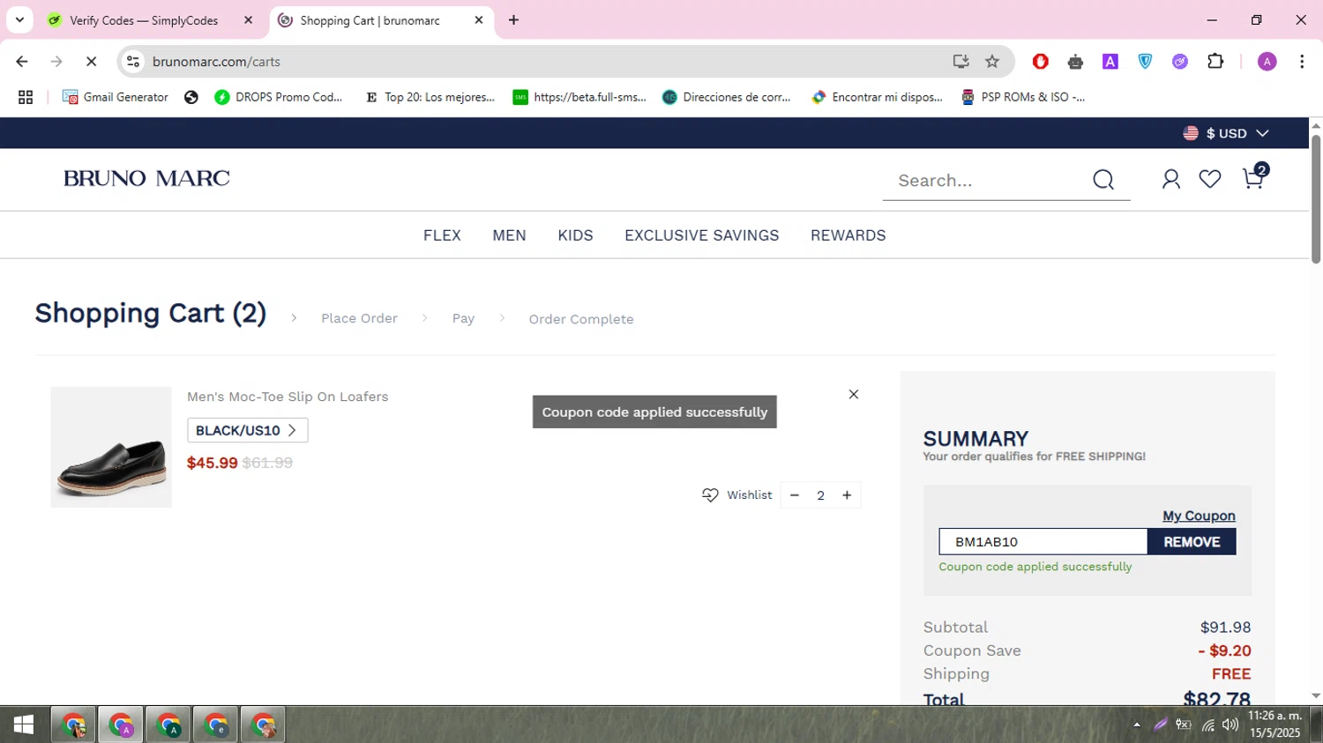Close the Shopping Cart browser tab
The height and width of the screenshot is (743, 1323).
pos(479,19)
